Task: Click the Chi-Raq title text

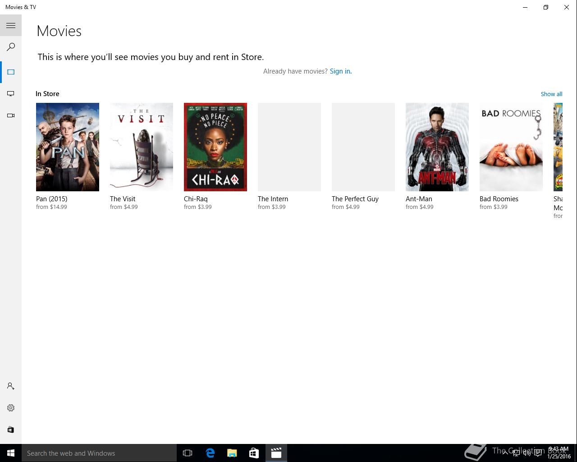Action: pos(196,199)
